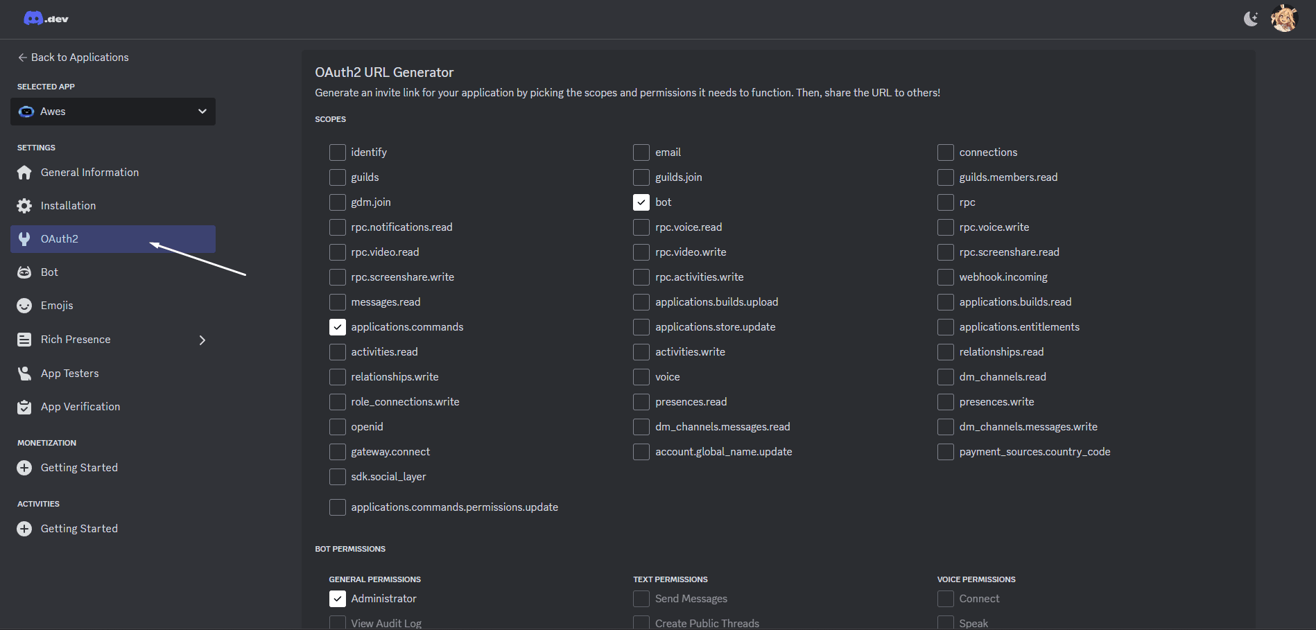Click the Installation gear icon
1316x630 pixels.
coord(24,206)
